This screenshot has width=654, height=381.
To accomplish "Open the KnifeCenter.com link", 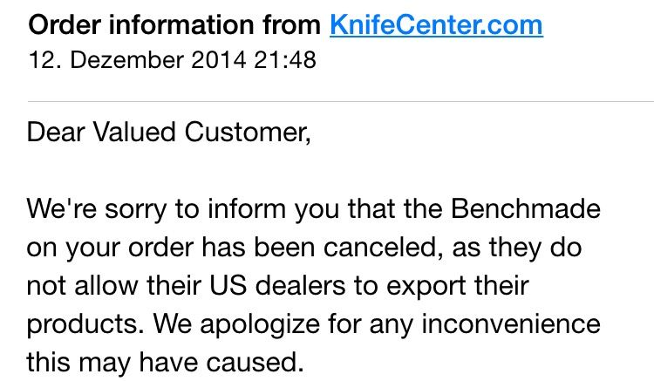I will [436, 25].
